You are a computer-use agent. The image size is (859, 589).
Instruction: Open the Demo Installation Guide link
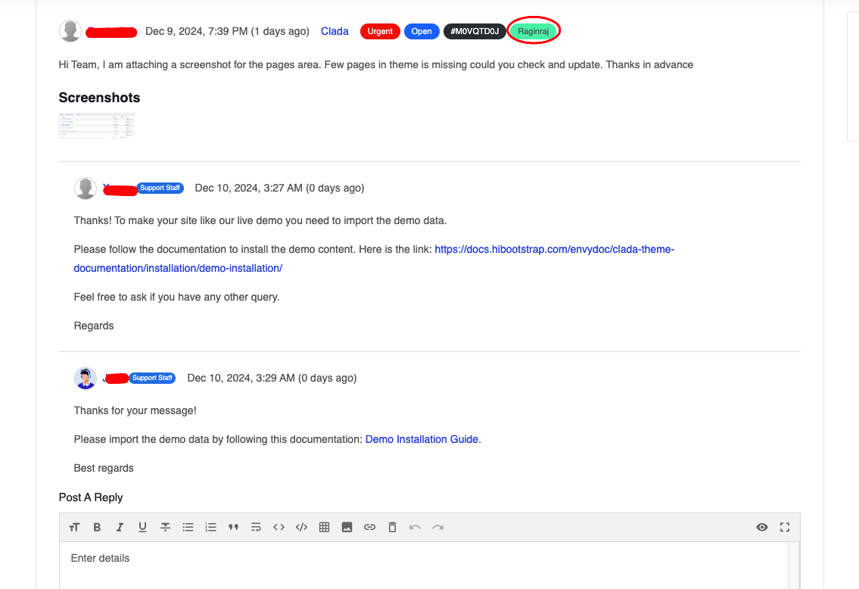422,439
